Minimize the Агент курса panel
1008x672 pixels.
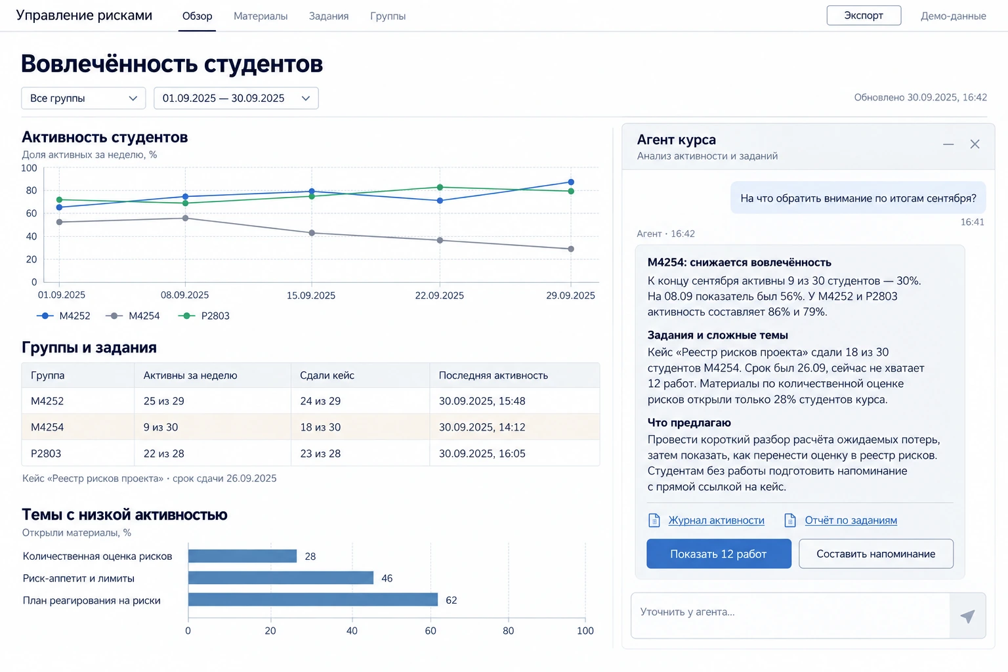point(948,144)
